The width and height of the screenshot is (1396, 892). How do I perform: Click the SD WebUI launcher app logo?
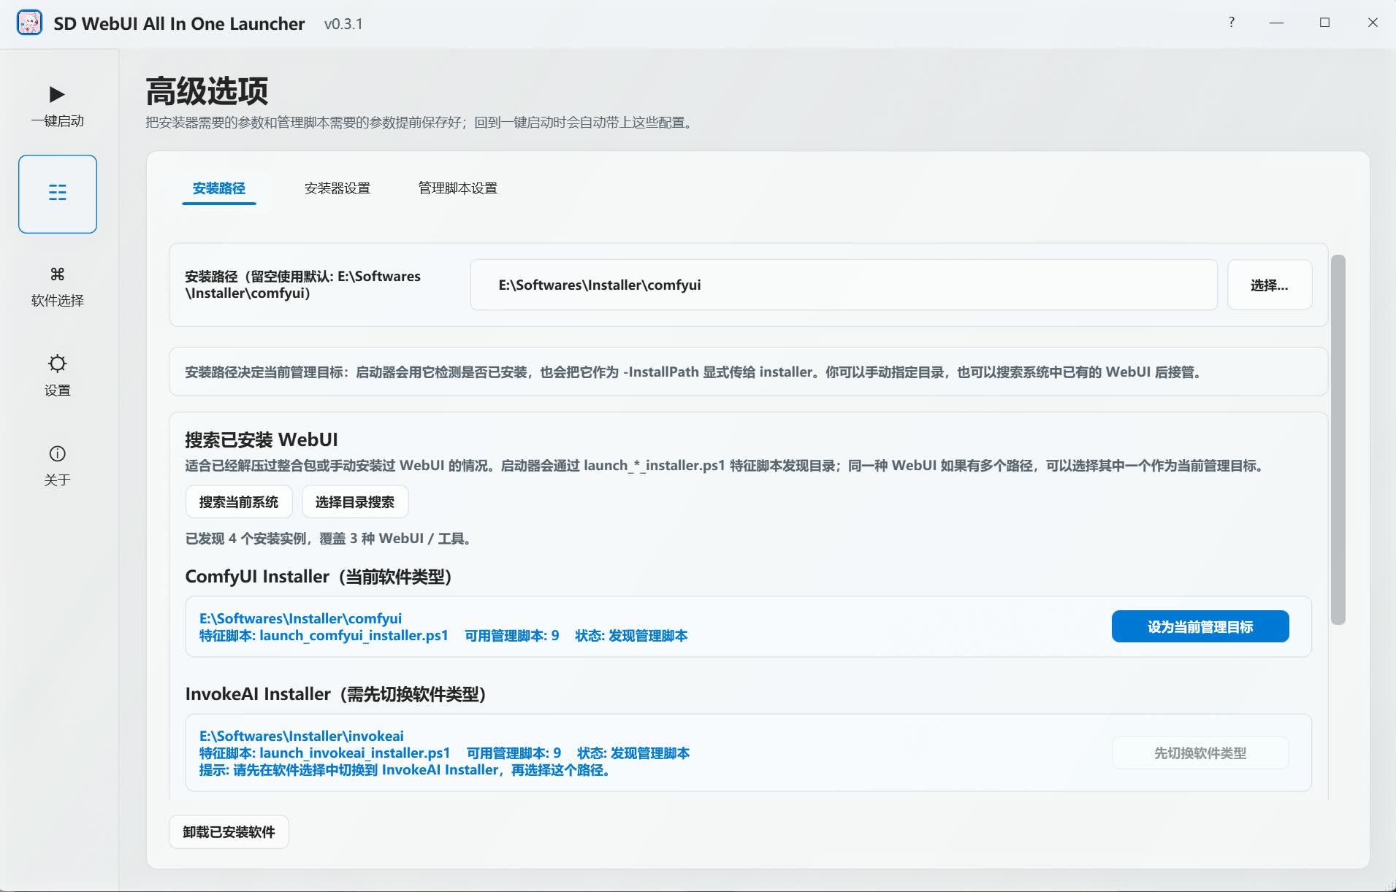tap(29, 23)
